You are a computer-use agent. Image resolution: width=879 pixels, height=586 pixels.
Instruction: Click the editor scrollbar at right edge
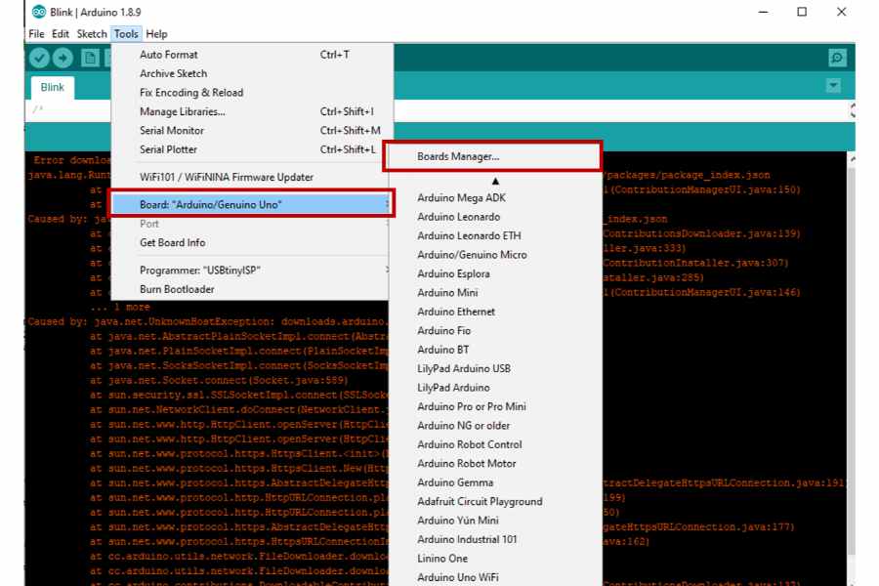tap(852, 110)
